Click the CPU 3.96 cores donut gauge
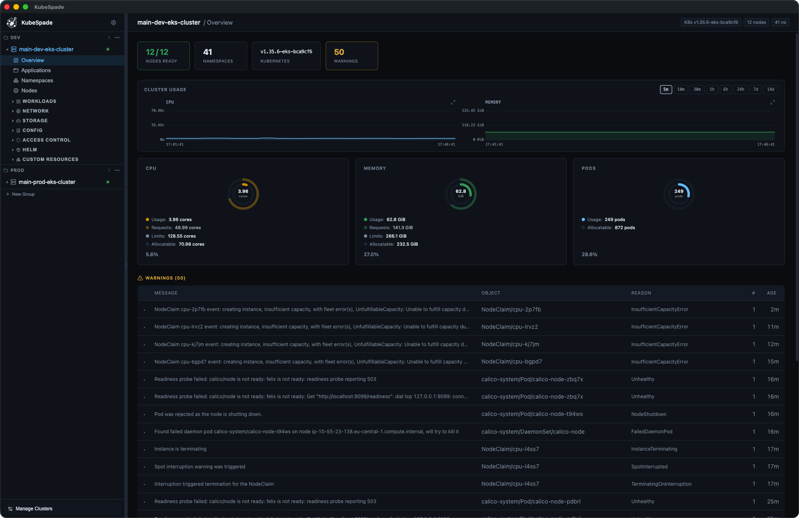 click(x=243, y=194)
